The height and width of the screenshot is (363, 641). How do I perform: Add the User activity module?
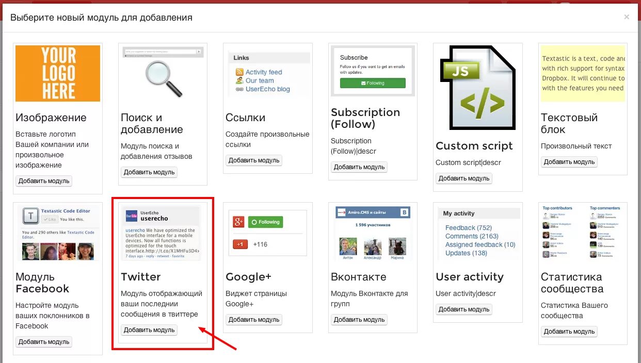click(x=464, y=309)
